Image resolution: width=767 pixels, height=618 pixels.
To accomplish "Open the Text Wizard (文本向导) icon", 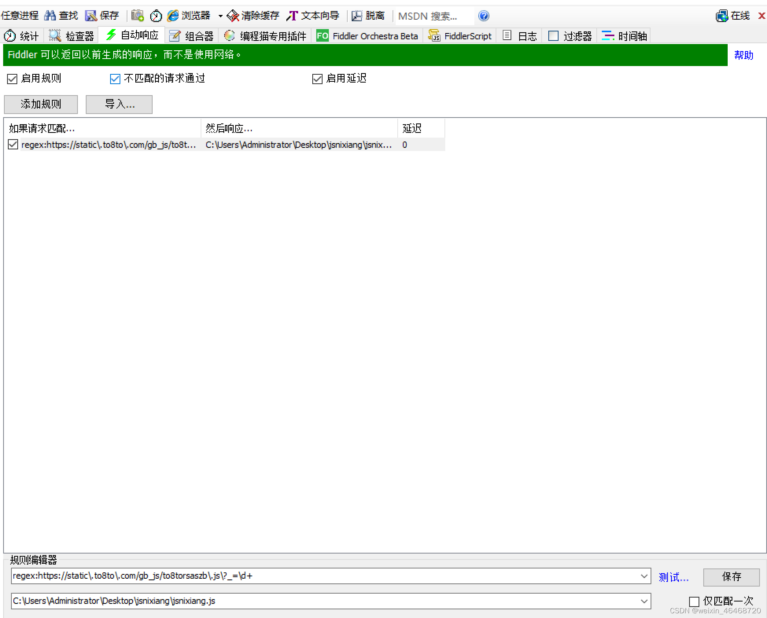I will [x=292, y=16].
